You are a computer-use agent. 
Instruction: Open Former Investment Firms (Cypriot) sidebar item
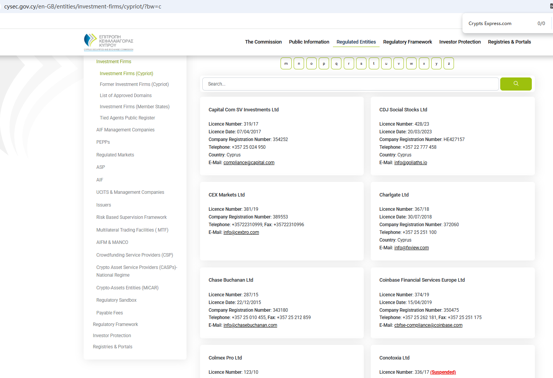tap(134, 84)
